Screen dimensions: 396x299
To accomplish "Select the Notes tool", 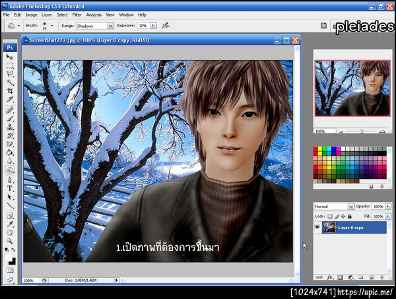I will pos(10,216).
